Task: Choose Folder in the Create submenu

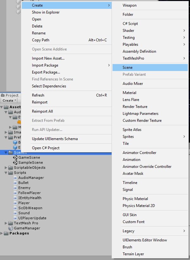Action: point(150,15)
